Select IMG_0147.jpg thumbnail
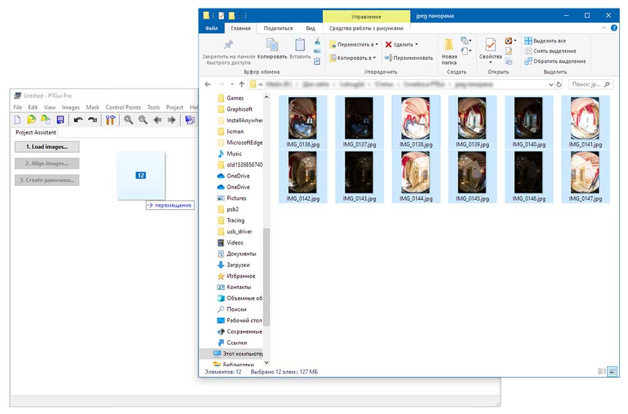Viewport: 628px width, 414px height. (585, 176)
